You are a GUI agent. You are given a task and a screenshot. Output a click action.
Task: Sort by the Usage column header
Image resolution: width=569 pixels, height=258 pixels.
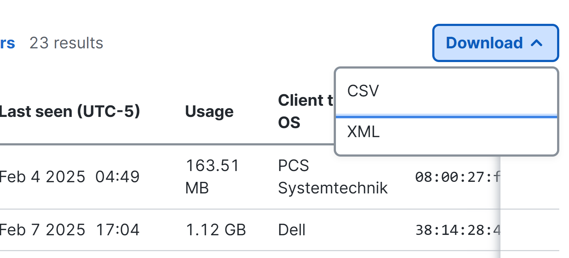click(209, 112)
